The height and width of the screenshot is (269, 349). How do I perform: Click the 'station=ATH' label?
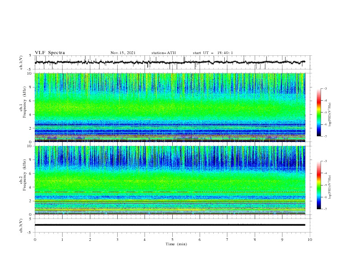pos(163,53)
